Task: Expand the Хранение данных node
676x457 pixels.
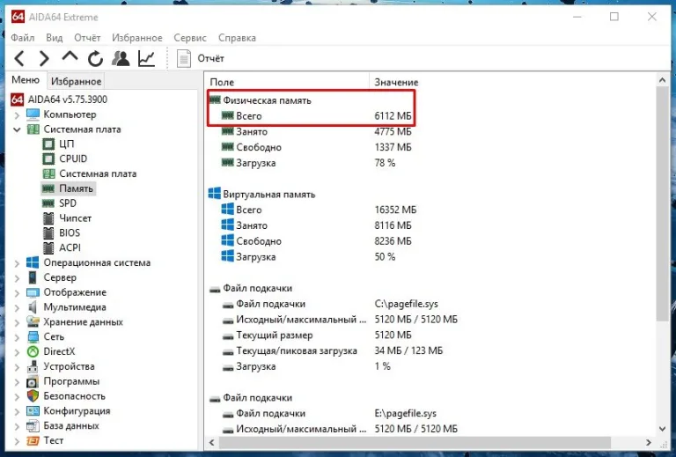Action: 17,322
